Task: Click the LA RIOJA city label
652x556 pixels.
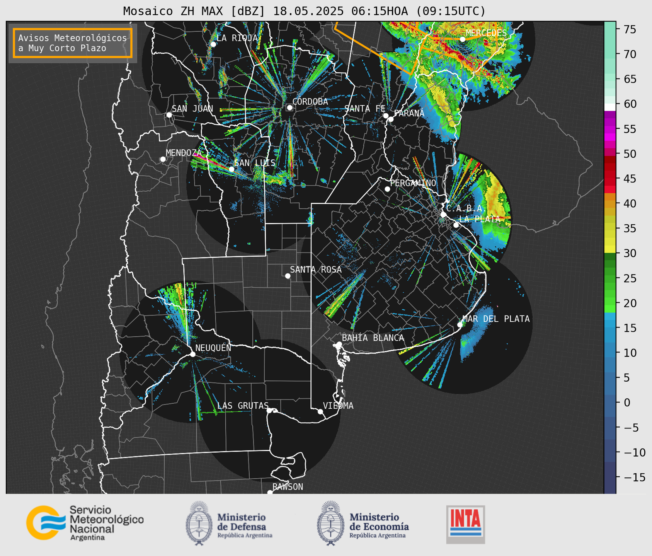Action: (237, 38)
